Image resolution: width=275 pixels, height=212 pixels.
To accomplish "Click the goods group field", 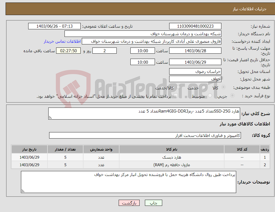I will pos(145,135).
